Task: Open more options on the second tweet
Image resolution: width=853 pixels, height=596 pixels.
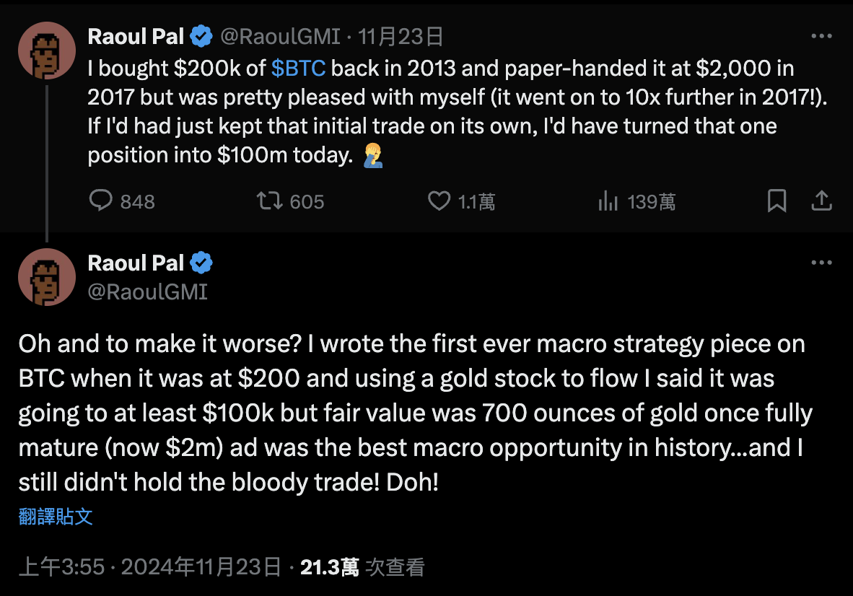Action: coord(822,263)
